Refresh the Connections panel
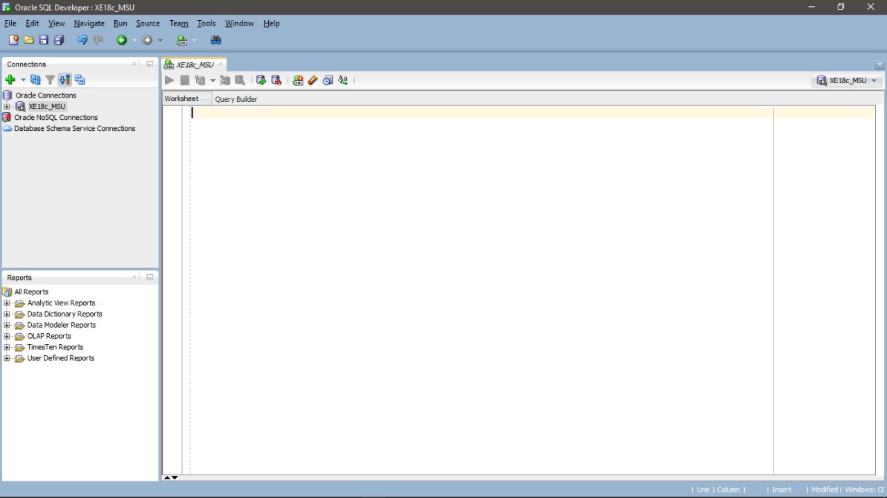 pos(35,80)
